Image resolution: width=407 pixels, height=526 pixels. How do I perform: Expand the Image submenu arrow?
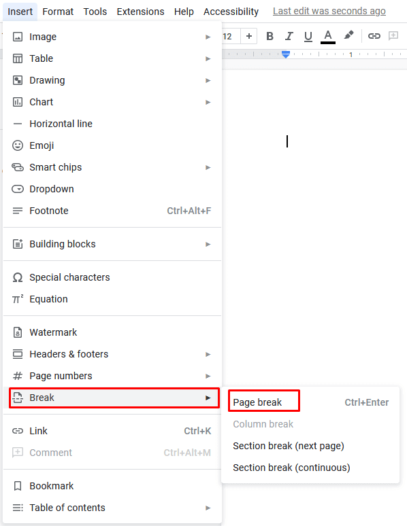(208, 37)
